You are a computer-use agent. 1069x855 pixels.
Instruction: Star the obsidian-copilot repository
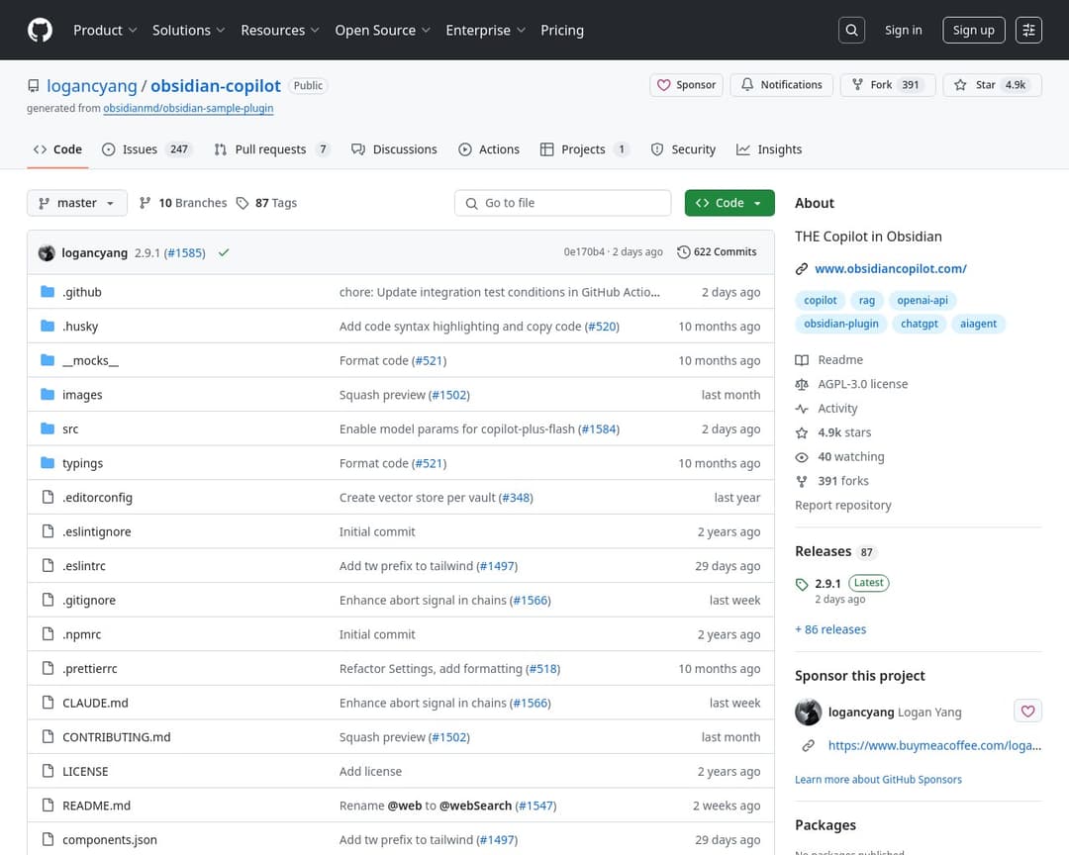[x=992, y=84]
